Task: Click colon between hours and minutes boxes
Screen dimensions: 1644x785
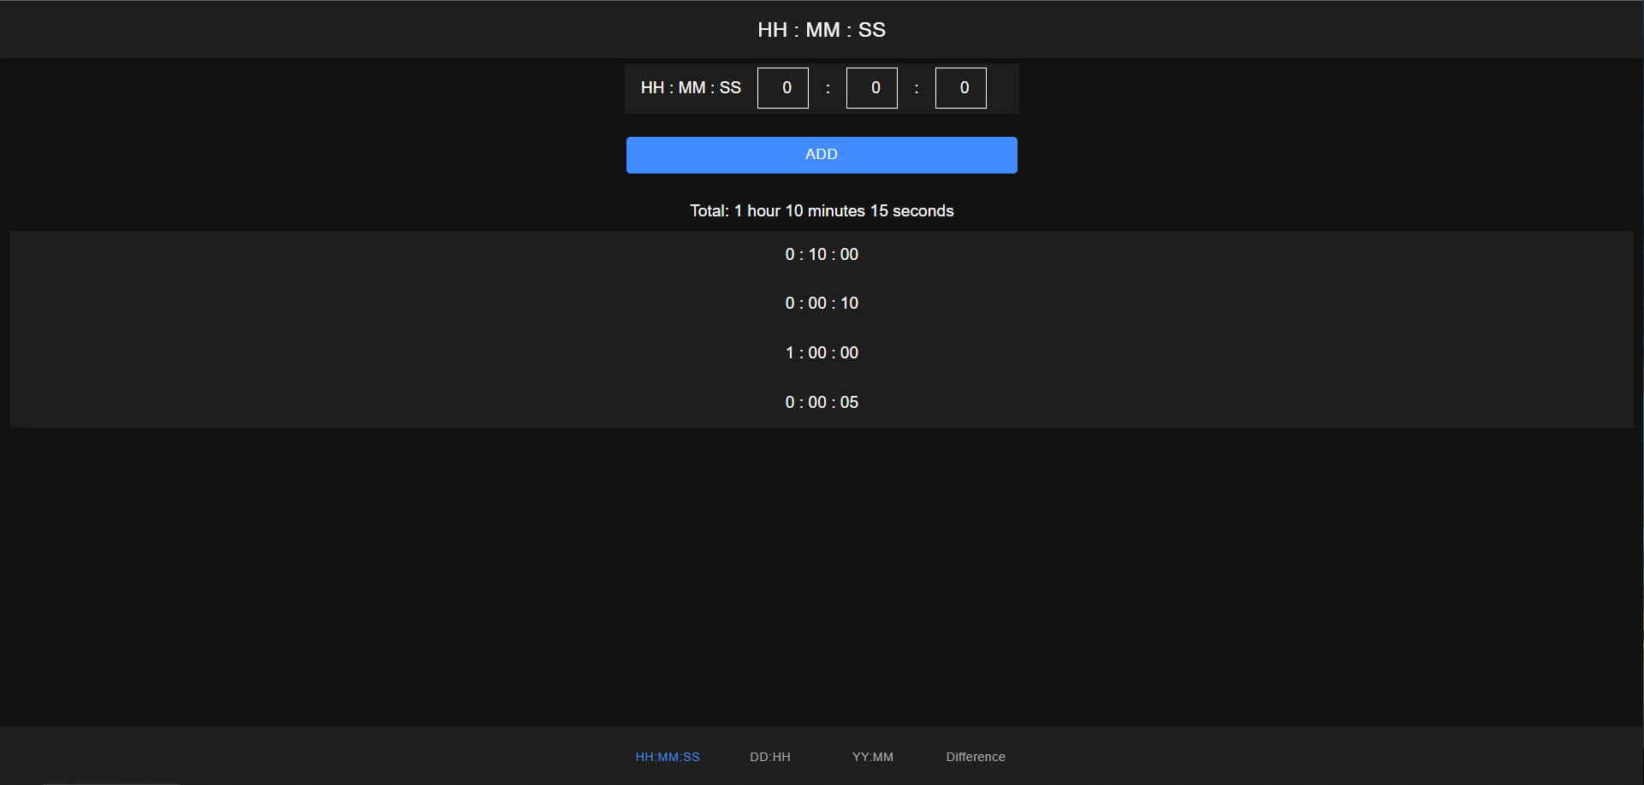Action: click(x=828, y=88)
